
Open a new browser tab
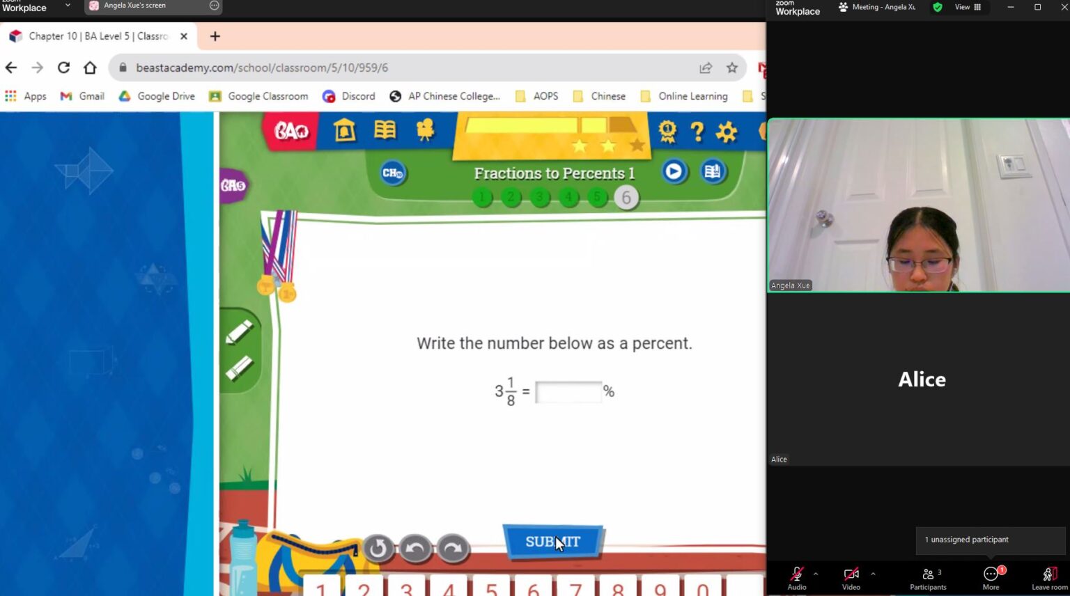pos(215,36)
